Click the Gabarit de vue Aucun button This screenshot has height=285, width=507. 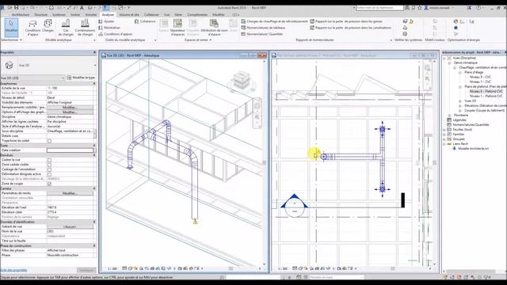[70, 227]
